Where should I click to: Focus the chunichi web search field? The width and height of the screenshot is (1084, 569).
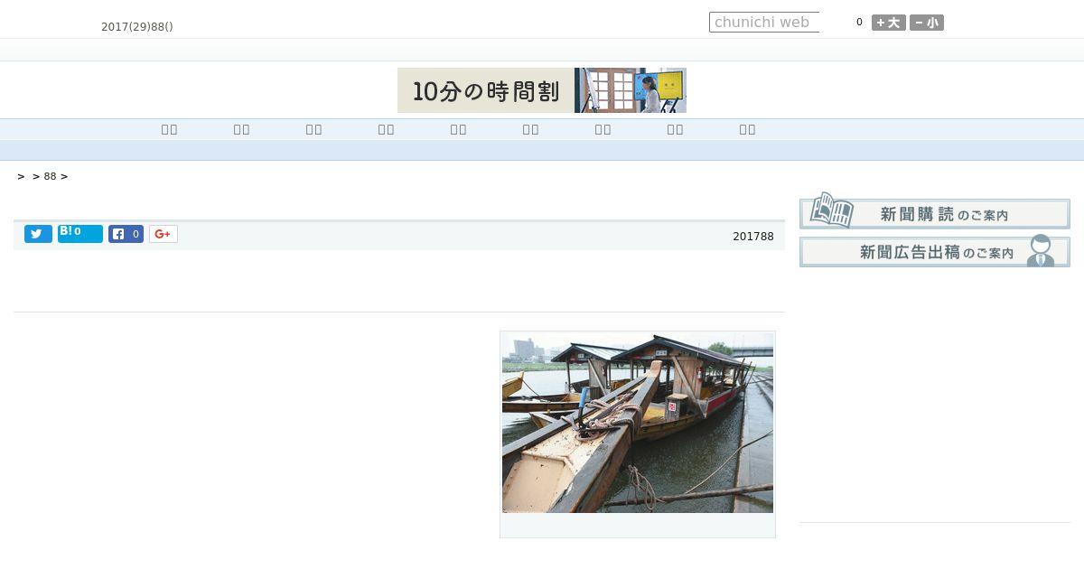764,23
